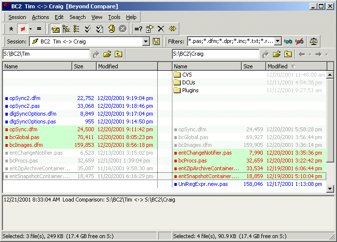The width and height of the screenshot is (337, 242).
Task: Show only same files with equals filter
Action: [x=39, y=29]
